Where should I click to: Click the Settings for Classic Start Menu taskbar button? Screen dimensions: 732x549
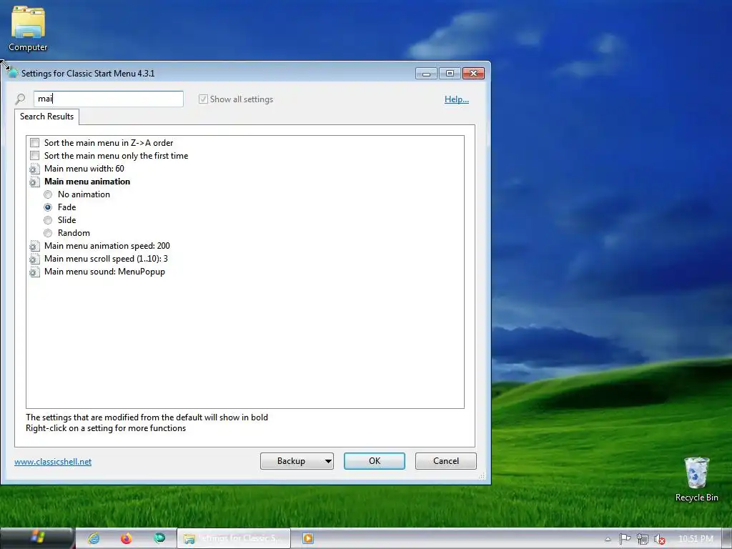click(234, 538)
